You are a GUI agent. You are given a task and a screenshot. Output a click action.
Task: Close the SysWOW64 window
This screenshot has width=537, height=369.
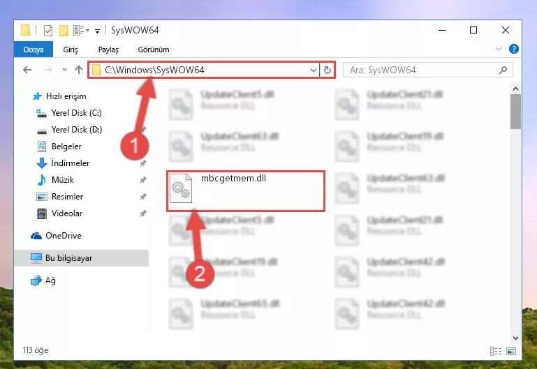pyautogui.click(x=505, y=30)
